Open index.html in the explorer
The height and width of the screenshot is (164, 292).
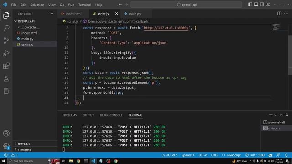(x=35, y=33)
